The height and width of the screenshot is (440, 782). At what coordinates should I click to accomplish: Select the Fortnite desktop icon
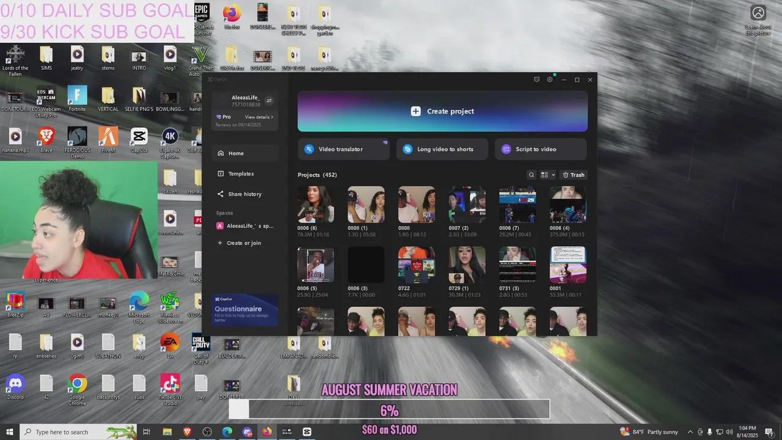click(77, 99)
